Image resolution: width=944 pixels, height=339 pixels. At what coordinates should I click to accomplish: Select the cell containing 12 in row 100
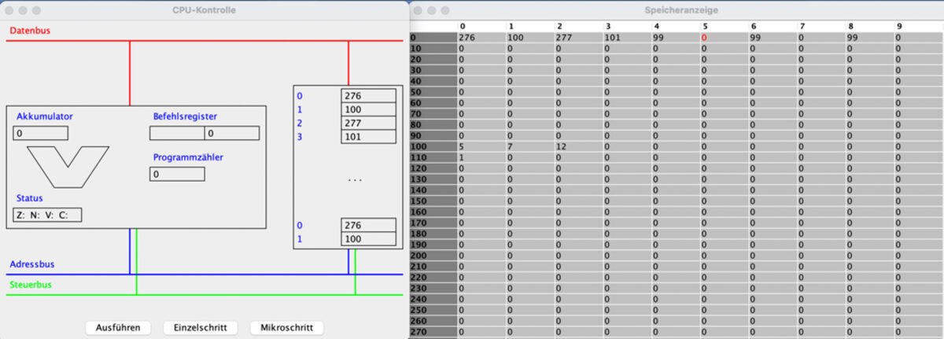[x=579, y=146]
